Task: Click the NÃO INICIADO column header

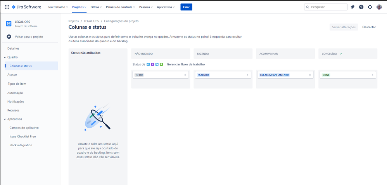Action: [161, 54]
